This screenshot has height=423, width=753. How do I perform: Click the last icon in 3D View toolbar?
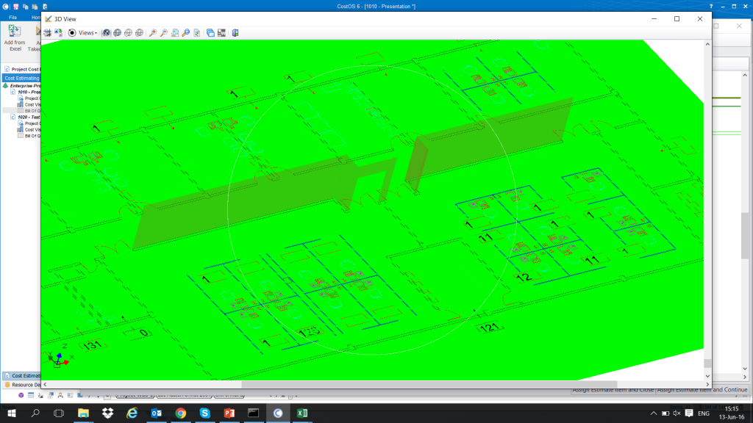point(235,32)
